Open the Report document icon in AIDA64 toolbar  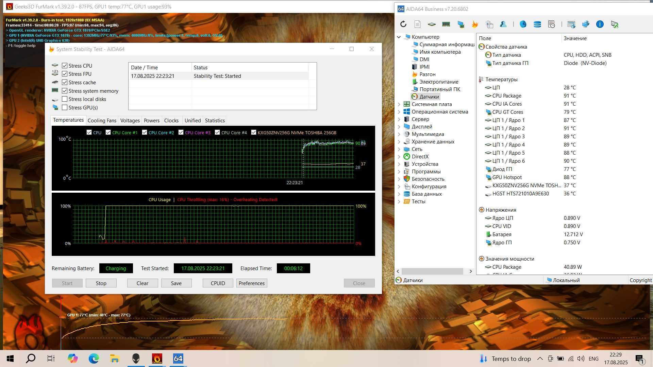click(x=418, y=24)
